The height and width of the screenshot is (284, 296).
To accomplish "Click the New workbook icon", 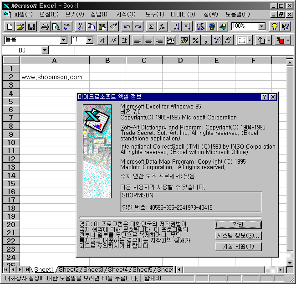I will 10,26.
